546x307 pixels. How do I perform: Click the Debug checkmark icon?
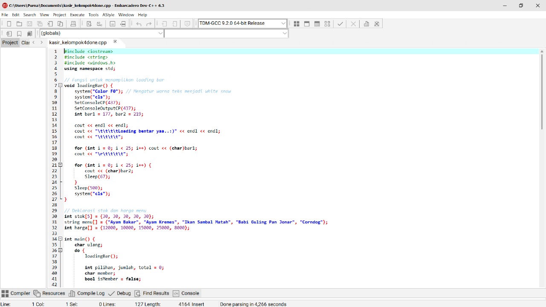click(x=340, y=24)
